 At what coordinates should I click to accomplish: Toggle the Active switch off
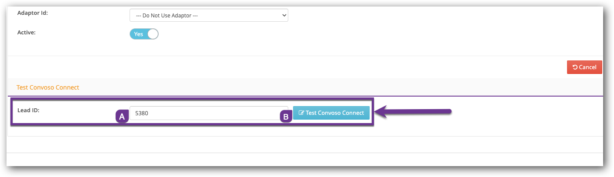144,34
